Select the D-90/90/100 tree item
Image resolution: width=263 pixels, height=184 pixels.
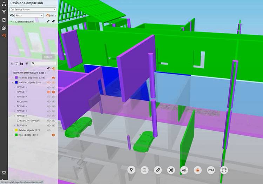click(x=28, y=120)
